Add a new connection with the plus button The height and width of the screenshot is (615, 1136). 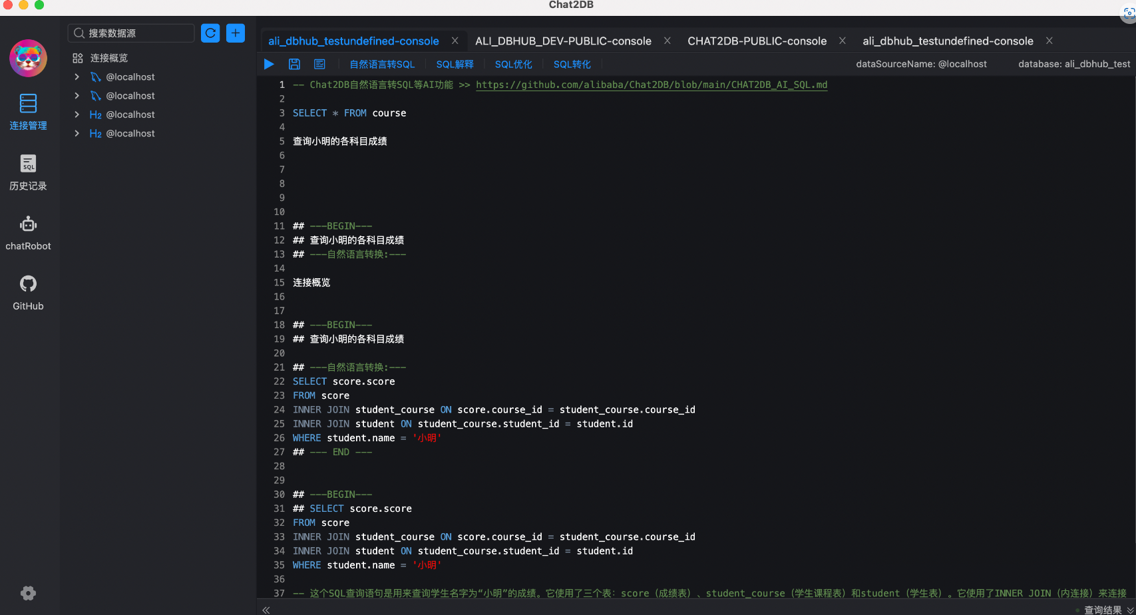click(236, 33)
